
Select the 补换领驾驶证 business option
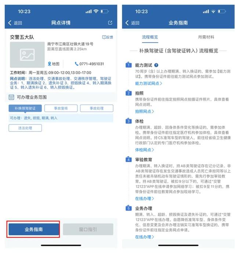pyautogui.click(x=25, y=108)
